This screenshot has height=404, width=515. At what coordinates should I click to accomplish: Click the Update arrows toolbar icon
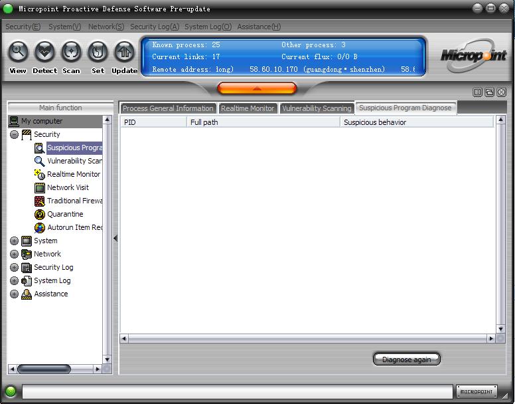pyautogui.click(x=125, y=52)
